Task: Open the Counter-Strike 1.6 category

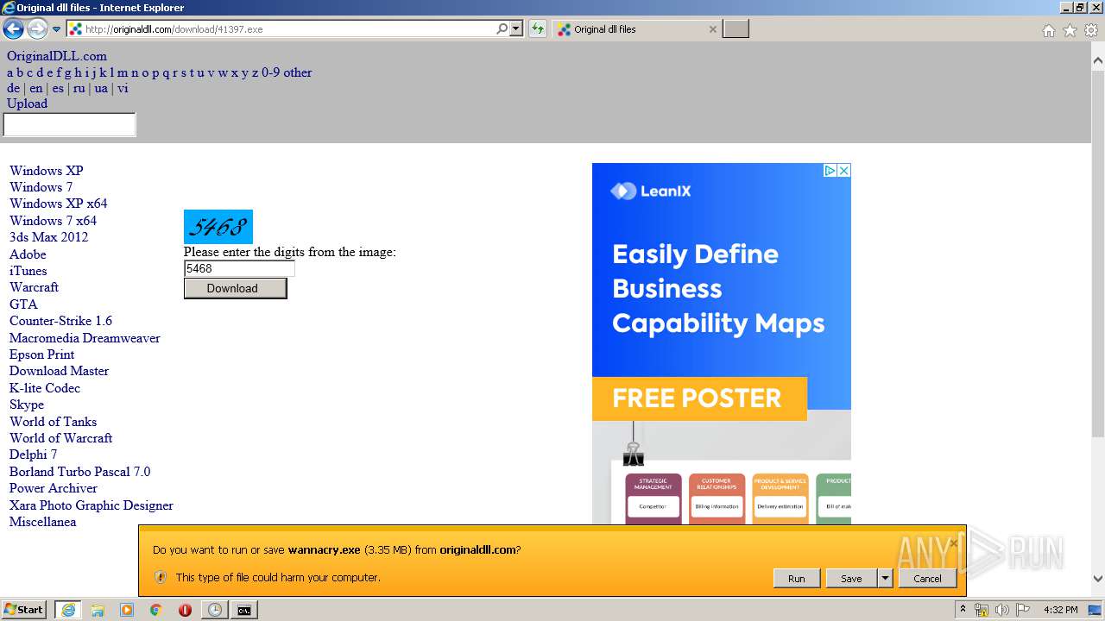Action: [60, 321]
